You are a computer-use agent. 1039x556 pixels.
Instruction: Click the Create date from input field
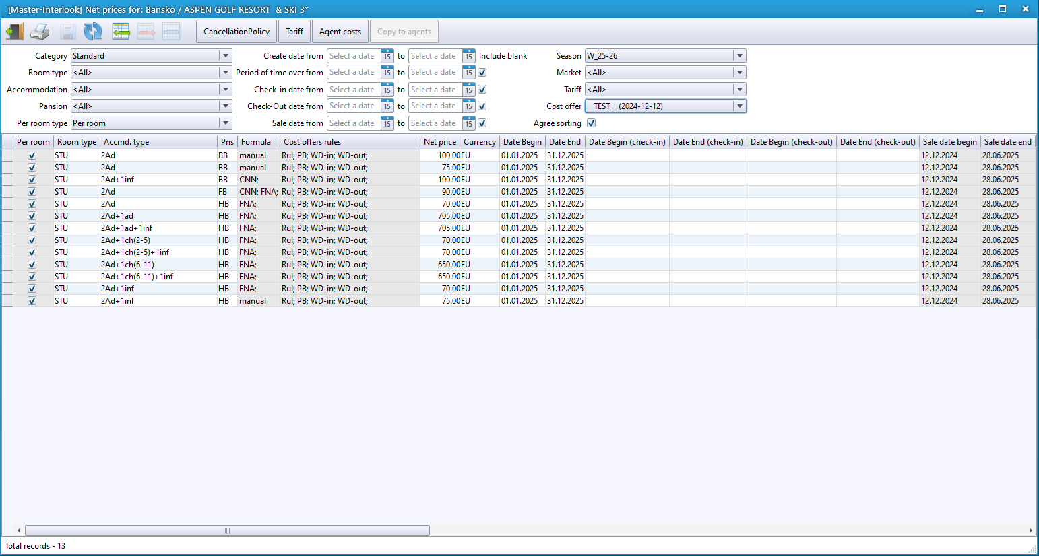(354, 56)
